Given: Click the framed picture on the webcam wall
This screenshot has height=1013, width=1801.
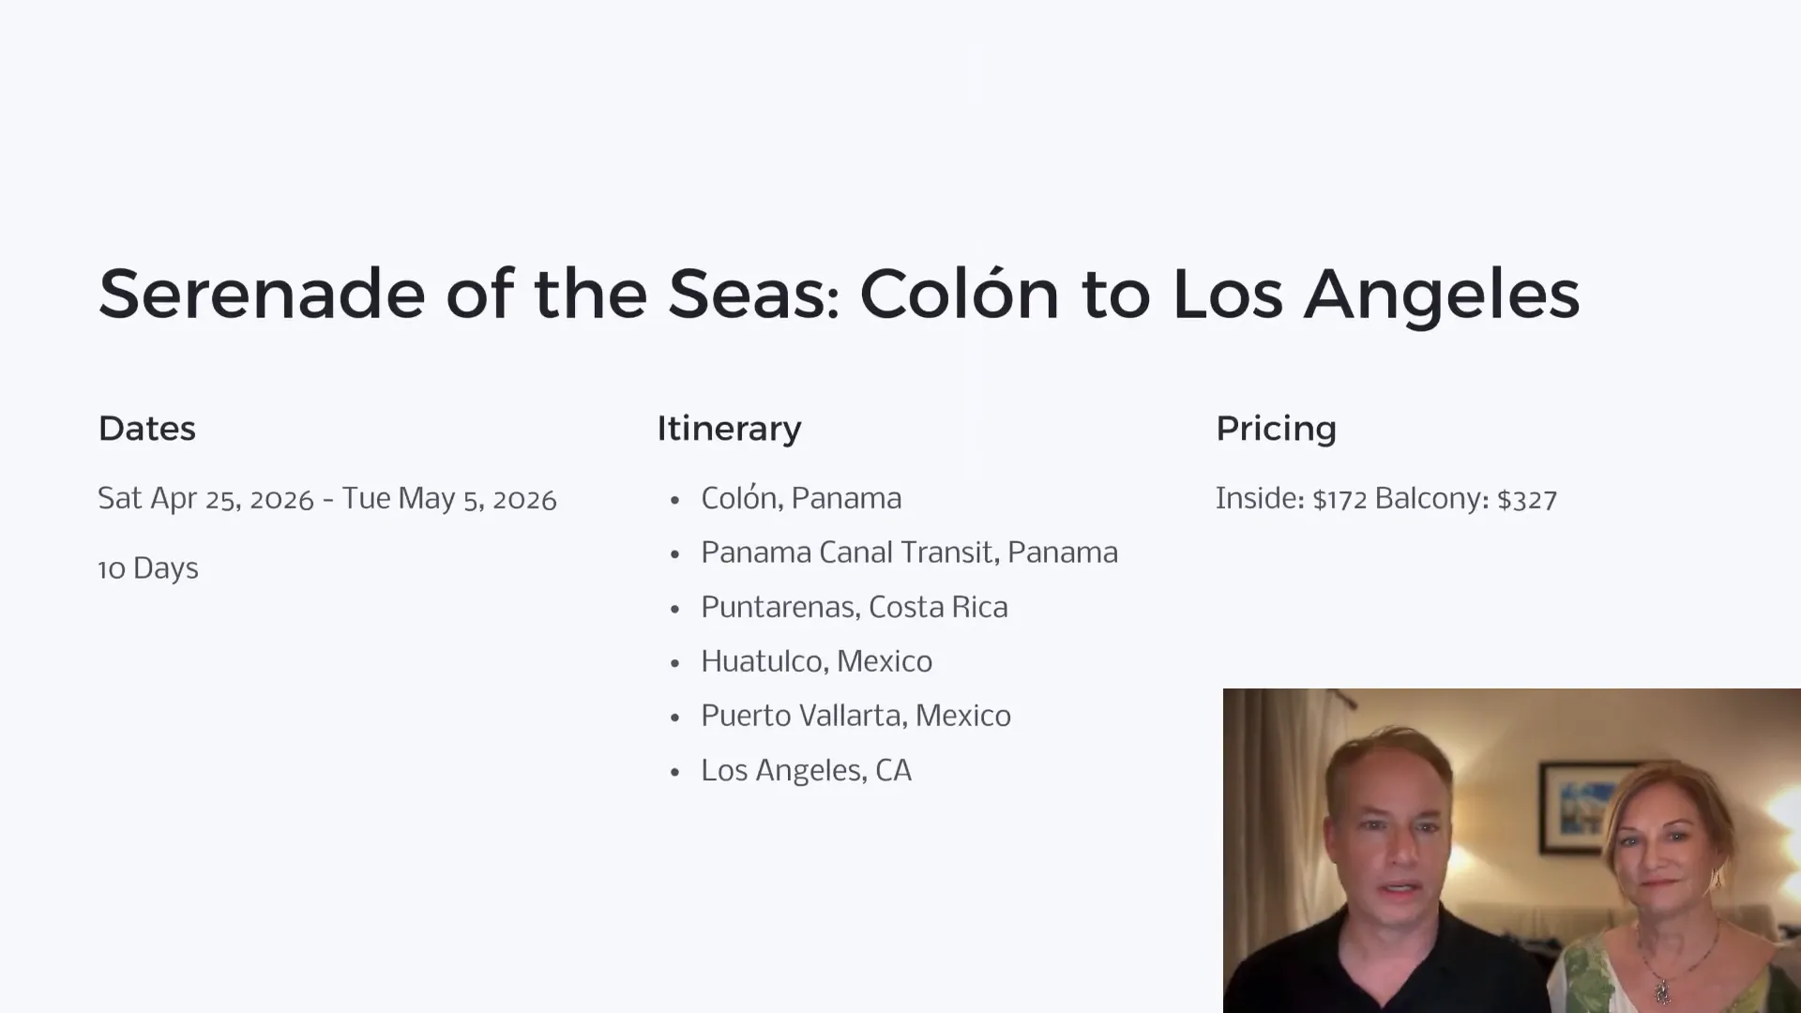Looking at the screenshot, I should [x=1581, y=807].
